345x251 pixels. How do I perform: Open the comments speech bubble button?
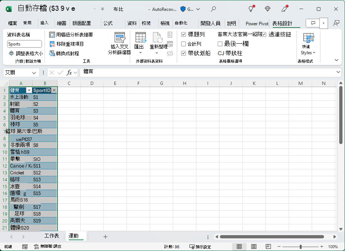pos(313,23)
